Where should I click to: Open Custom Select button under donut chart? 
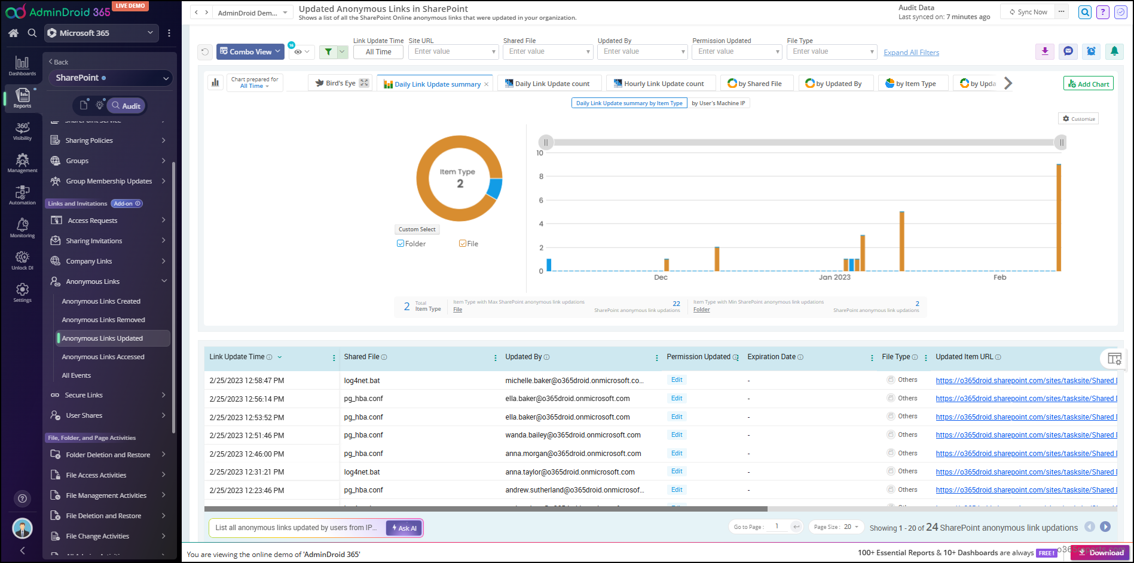(417, 230)
